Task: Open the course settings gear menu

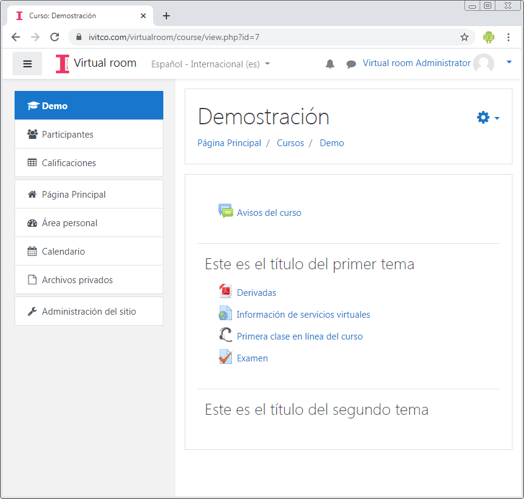Action: (x=488, y=118)
